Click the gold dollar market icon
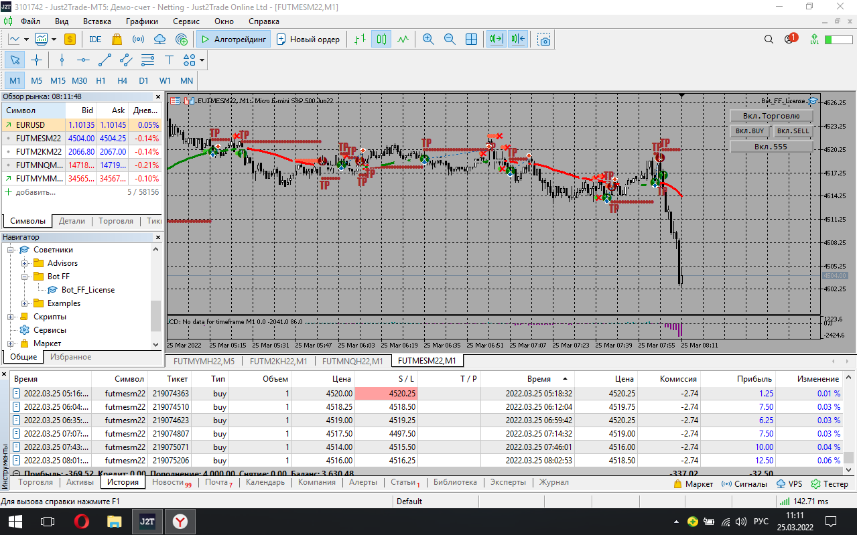 (x=69, y=39)
